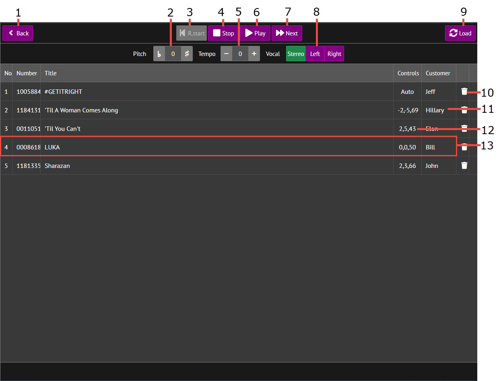Increase tempo with plus button
499x381 pixels.
point(254,54)
